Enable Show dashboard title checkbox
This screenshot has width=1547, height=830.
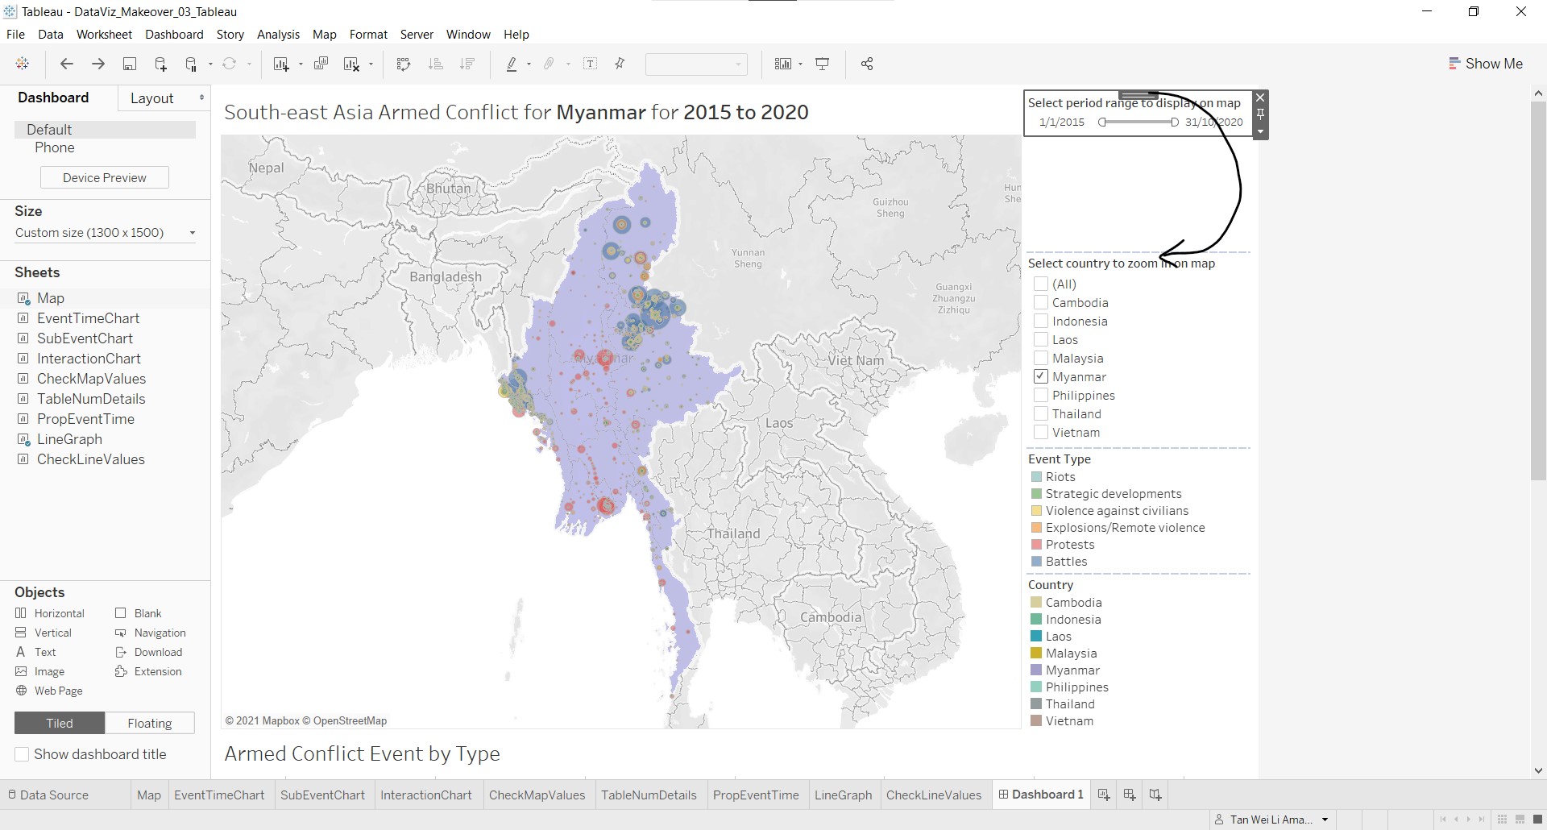point(23,754)
